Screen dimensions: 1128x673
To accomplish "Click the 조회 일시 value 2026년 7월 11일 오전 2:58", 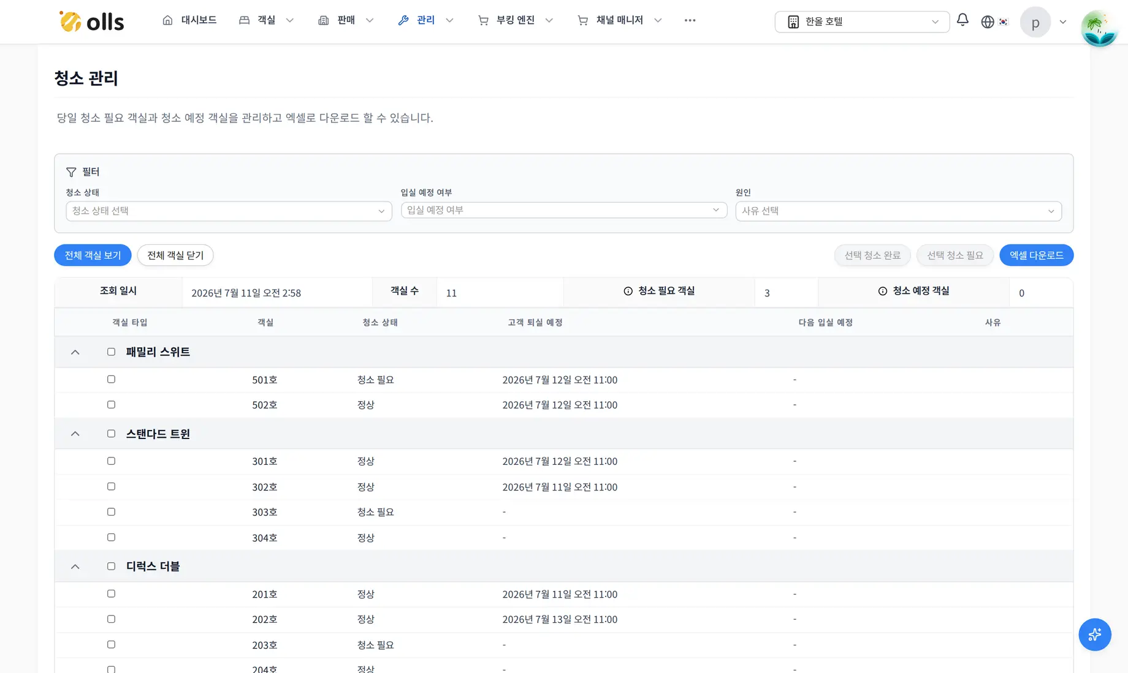I will (x=246, y=293).
